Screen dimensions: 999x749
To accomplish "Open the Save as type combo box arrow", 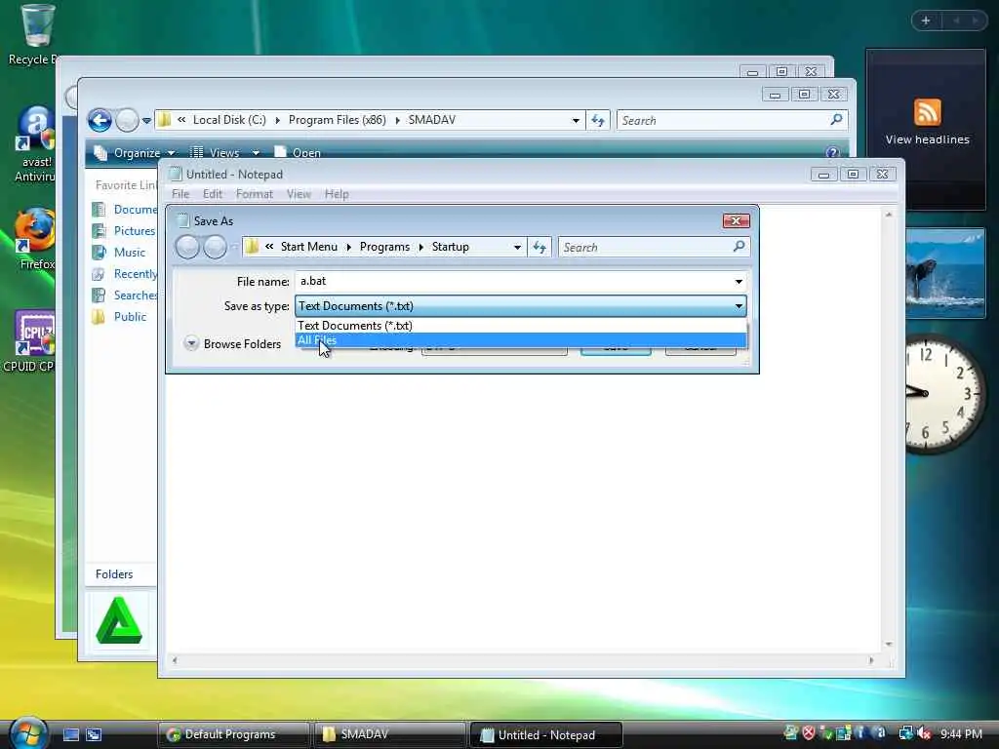I will [x=739, y=306].
